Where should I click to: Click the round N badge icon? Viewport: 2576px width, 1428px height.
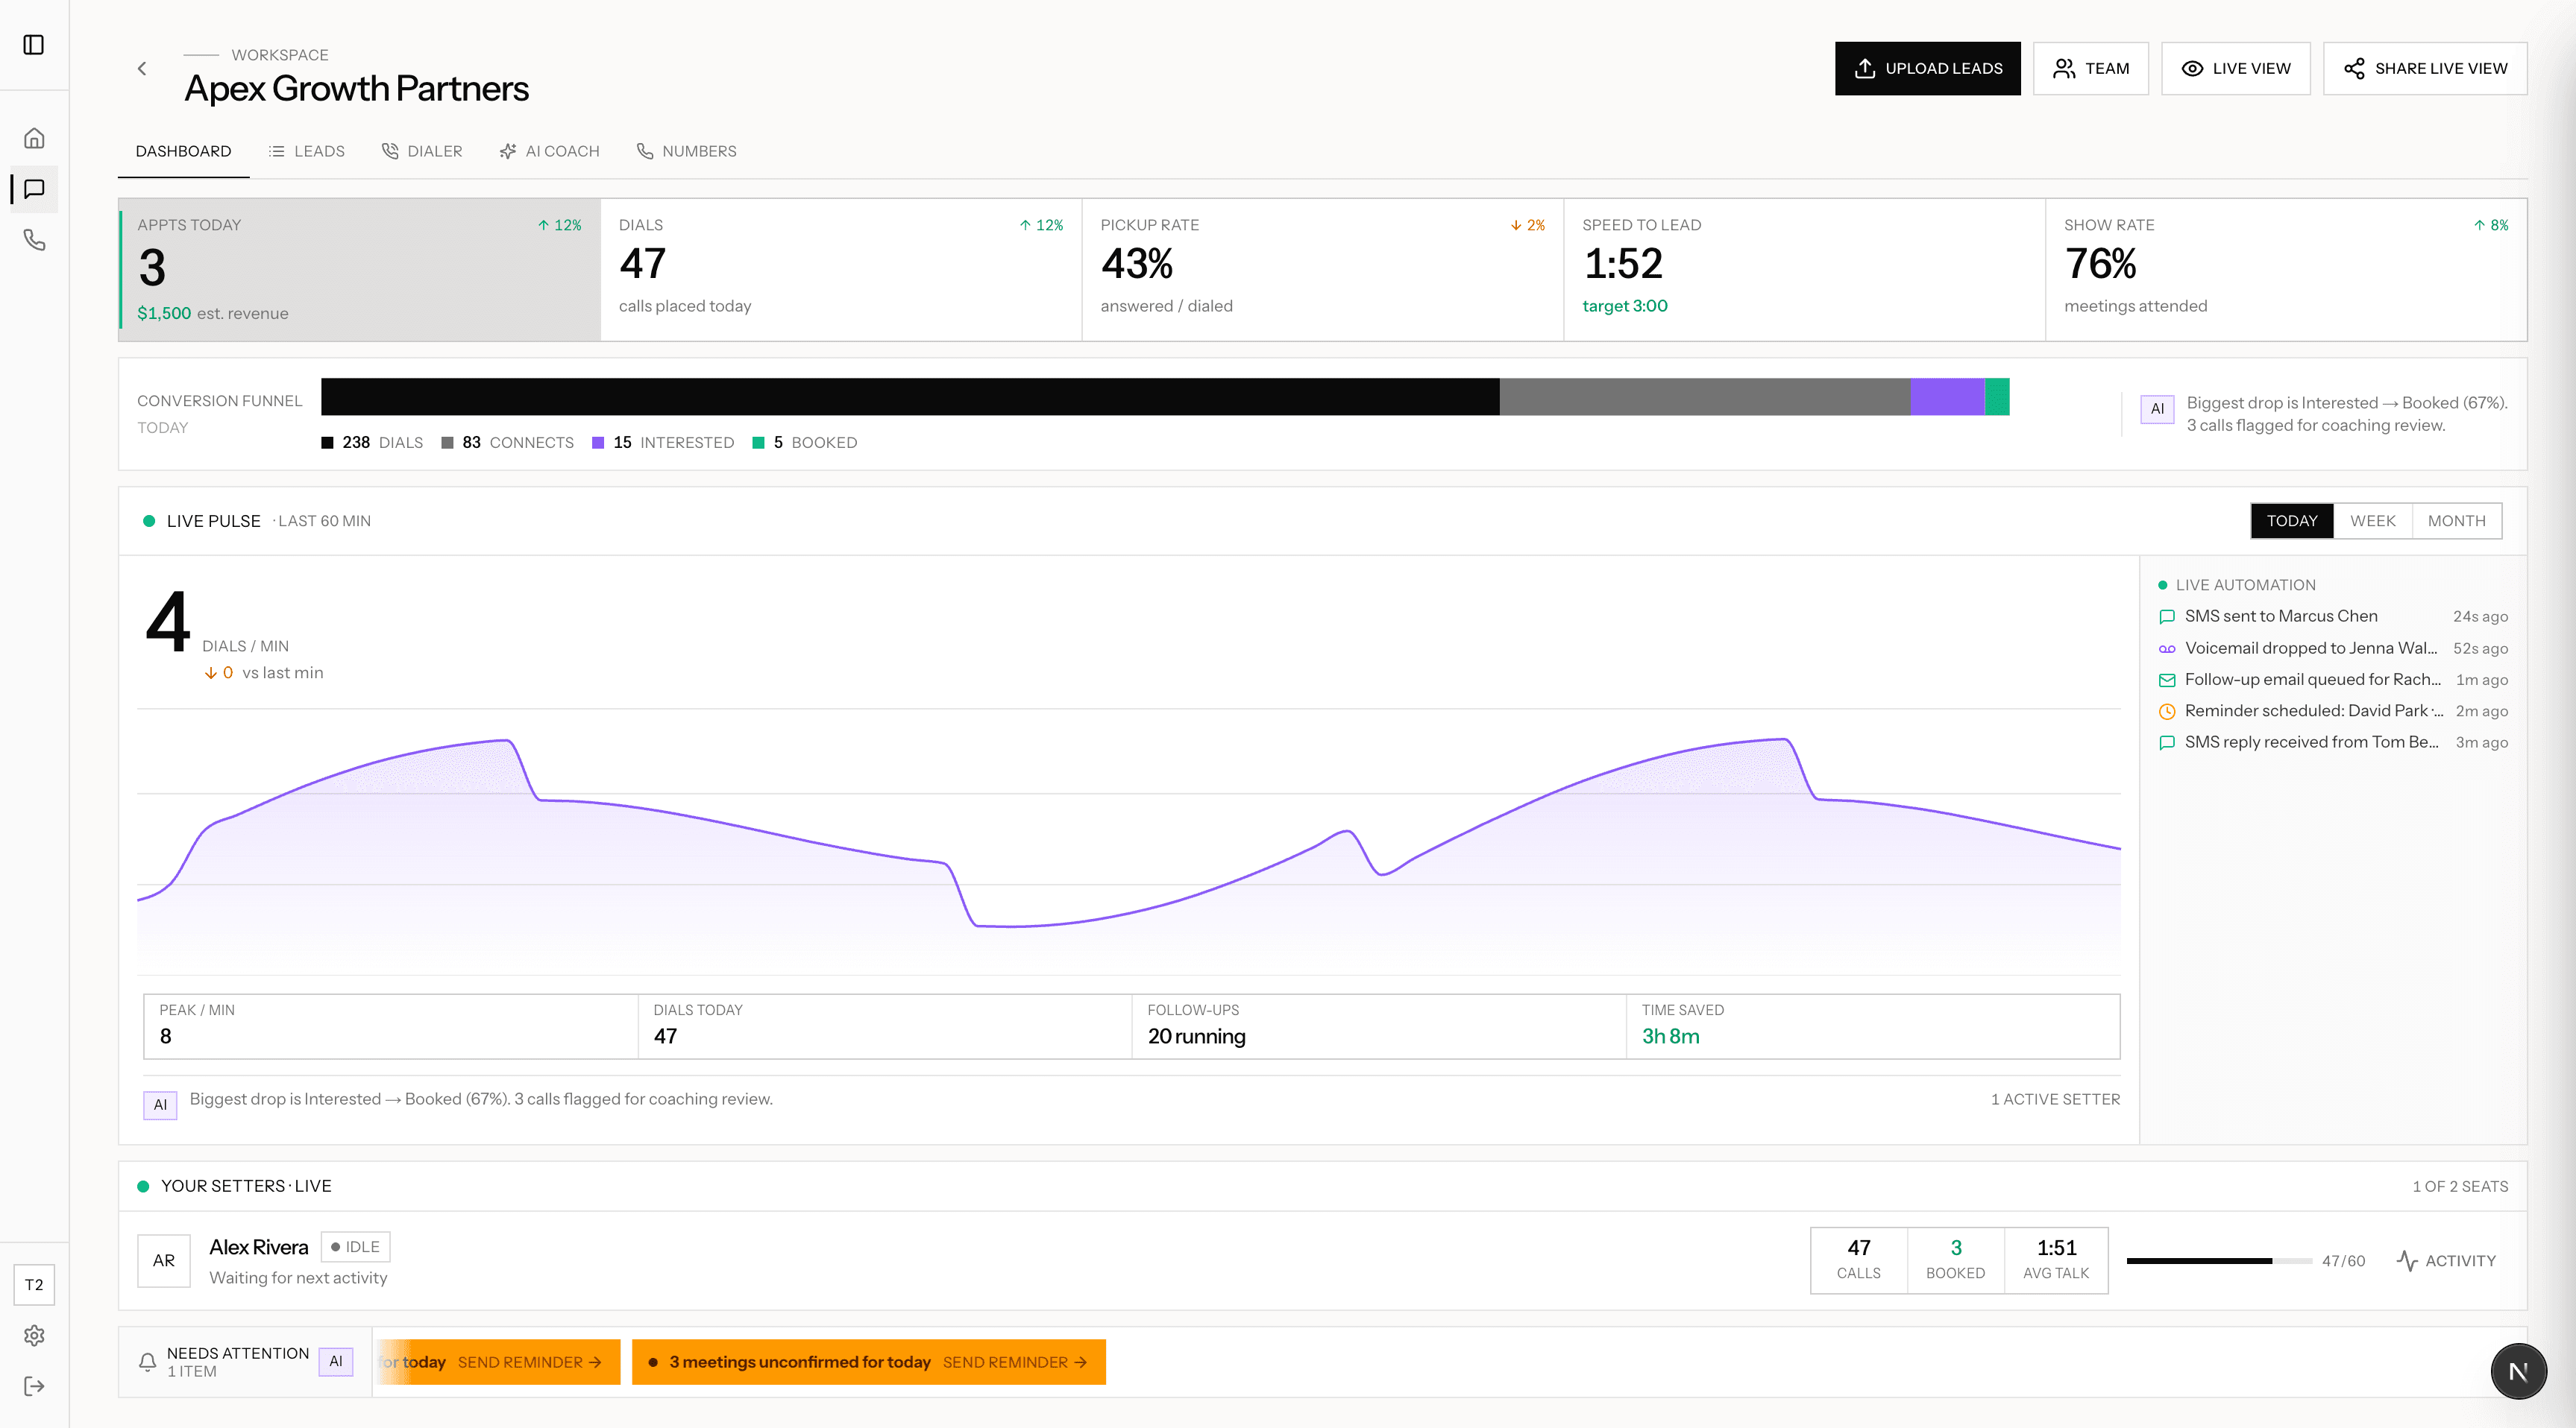[2518, 1371]
